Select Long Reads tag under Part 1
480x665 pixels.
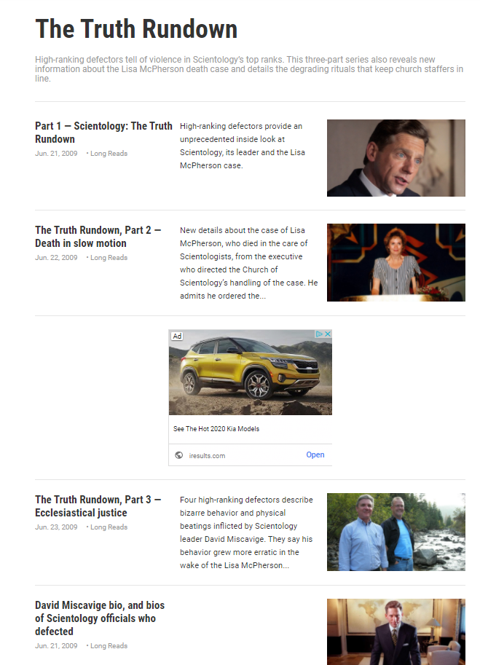pyautogui.click(x=109, y=154)
